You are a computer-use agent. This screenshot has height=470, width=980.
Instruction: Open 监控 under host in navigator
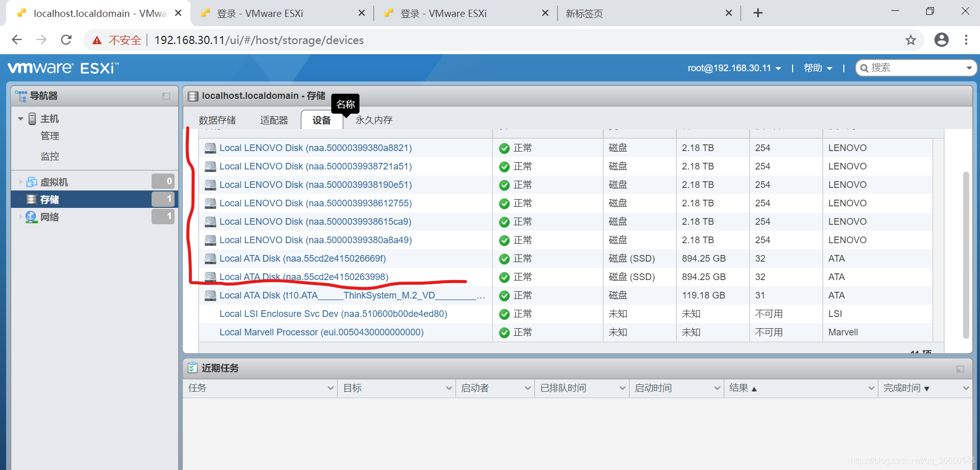(50, 156)
